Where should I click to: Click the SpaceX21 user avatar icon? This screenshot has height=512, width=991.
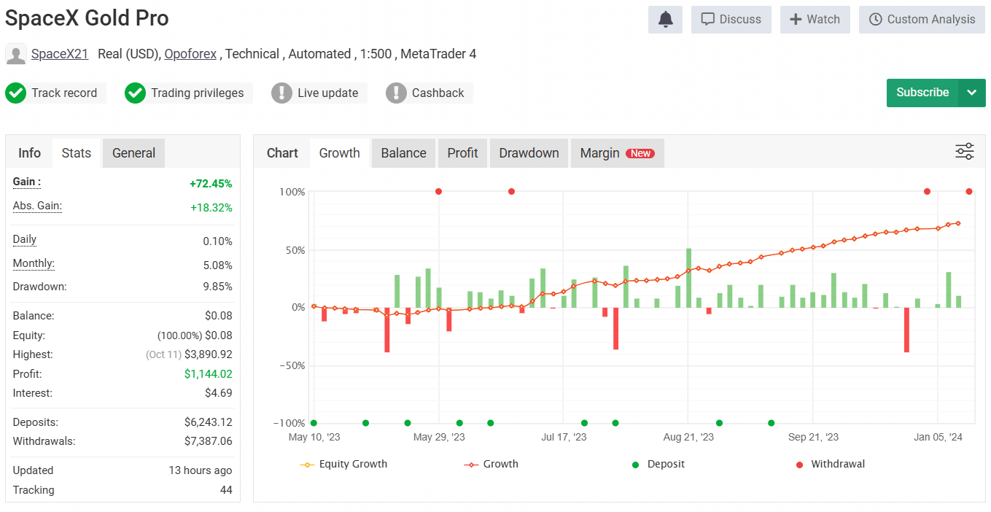point(16,55)
